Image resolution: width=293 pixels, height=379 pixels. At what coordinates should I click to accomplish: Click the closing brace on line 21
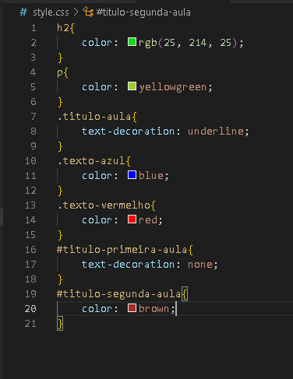tap(60, 324)
